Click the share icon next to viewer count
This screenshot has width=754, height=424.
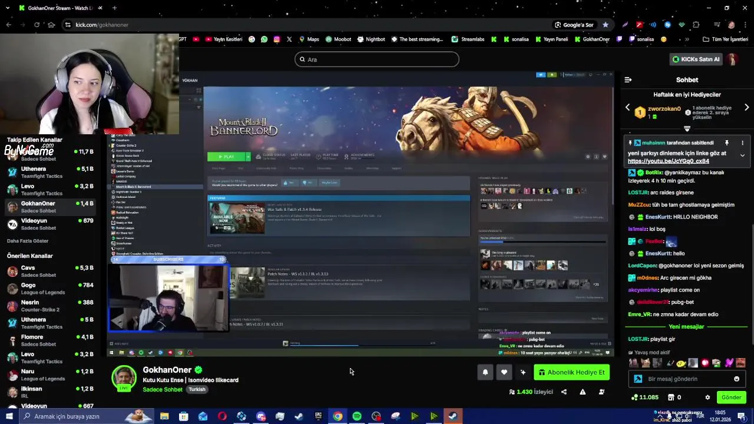click(564, 392)
